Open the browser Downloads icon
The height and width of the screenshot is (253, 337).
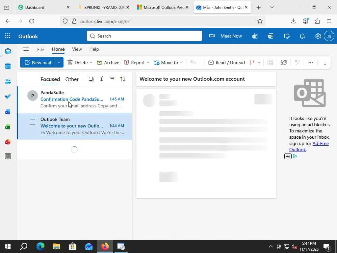[293, 21]
